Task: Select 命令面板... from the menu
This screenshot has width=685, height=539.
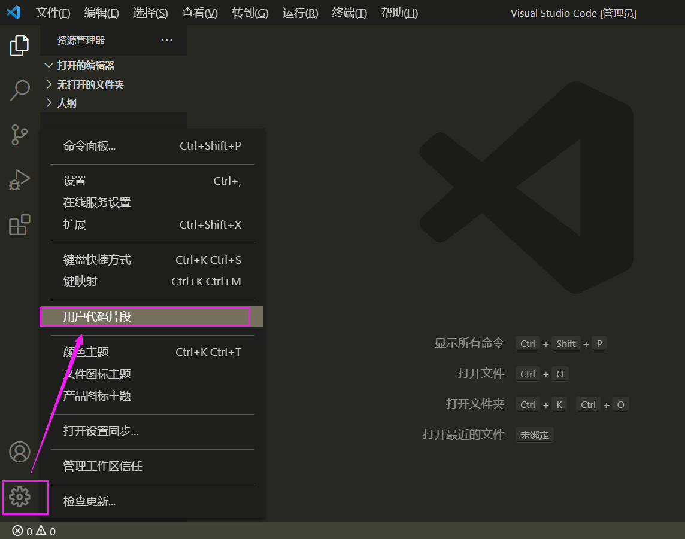Action: (x=152, y=146)
